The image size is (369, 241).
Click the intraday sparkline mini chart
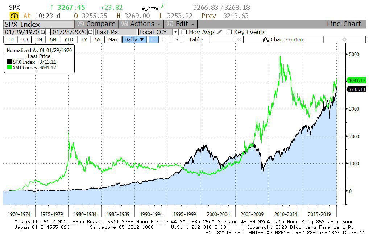[x=153, y=8]
